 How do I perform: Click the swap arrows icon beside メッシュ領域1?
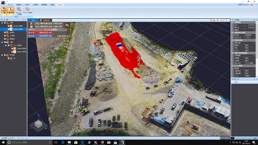pyautogui.click(x=68, y=30)
